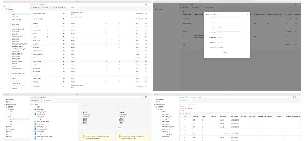Close the Add connection dialog with X
The image size is (307, 141).
click(x=247, y=15)
